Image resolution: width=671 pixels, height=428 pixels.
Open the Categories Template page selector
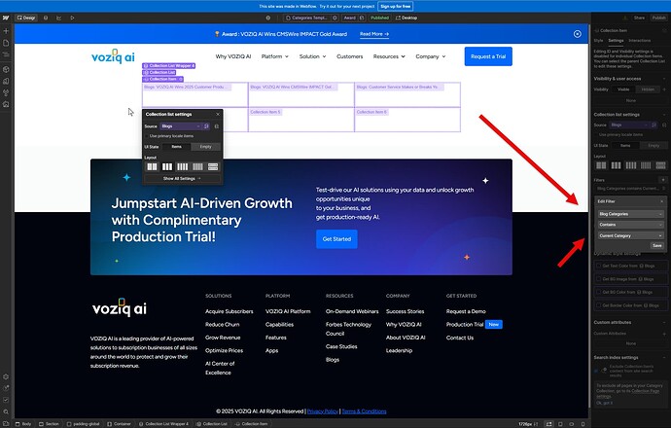point(307,18)
